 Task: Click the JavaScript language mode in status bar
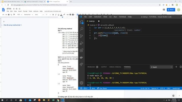pyautogui.click(x=176, y=88)
